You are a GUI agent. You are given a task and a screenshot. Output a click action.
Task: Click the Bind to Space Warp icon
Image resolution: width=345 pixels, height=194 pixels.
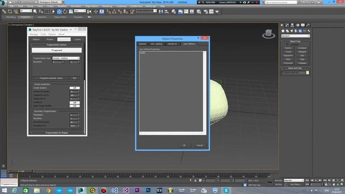16,11
